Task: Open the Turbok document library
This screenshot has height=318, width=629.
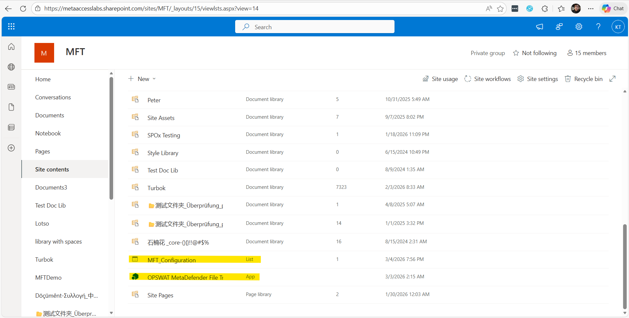Action: coord(156,188)
